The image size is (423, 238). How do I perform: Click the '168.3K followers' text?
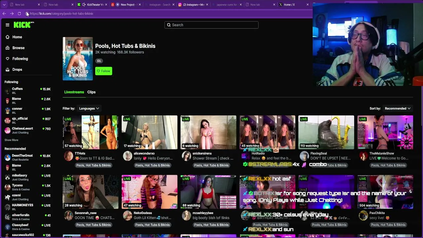coord(131,52)
